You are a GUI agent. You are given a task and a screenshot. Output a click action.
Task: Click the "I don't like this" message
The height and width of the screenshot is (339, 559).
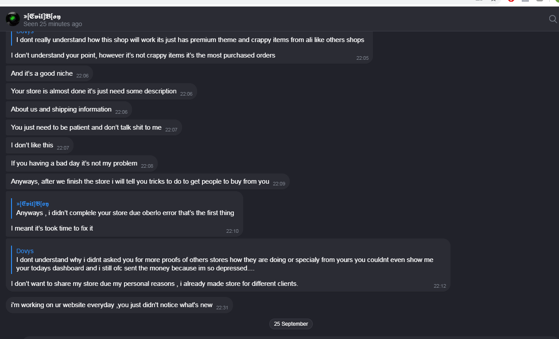tap(32, 145)
